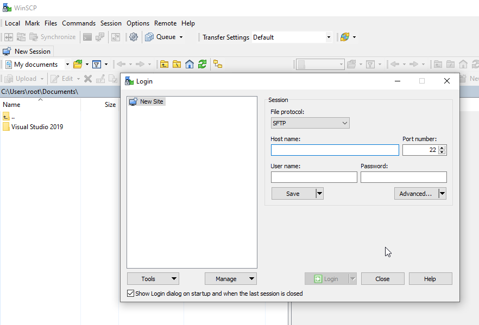The width and height of the screenshot is (479, 325).
Task: Click the remote Back arrow icon
Action: [395, 64]
